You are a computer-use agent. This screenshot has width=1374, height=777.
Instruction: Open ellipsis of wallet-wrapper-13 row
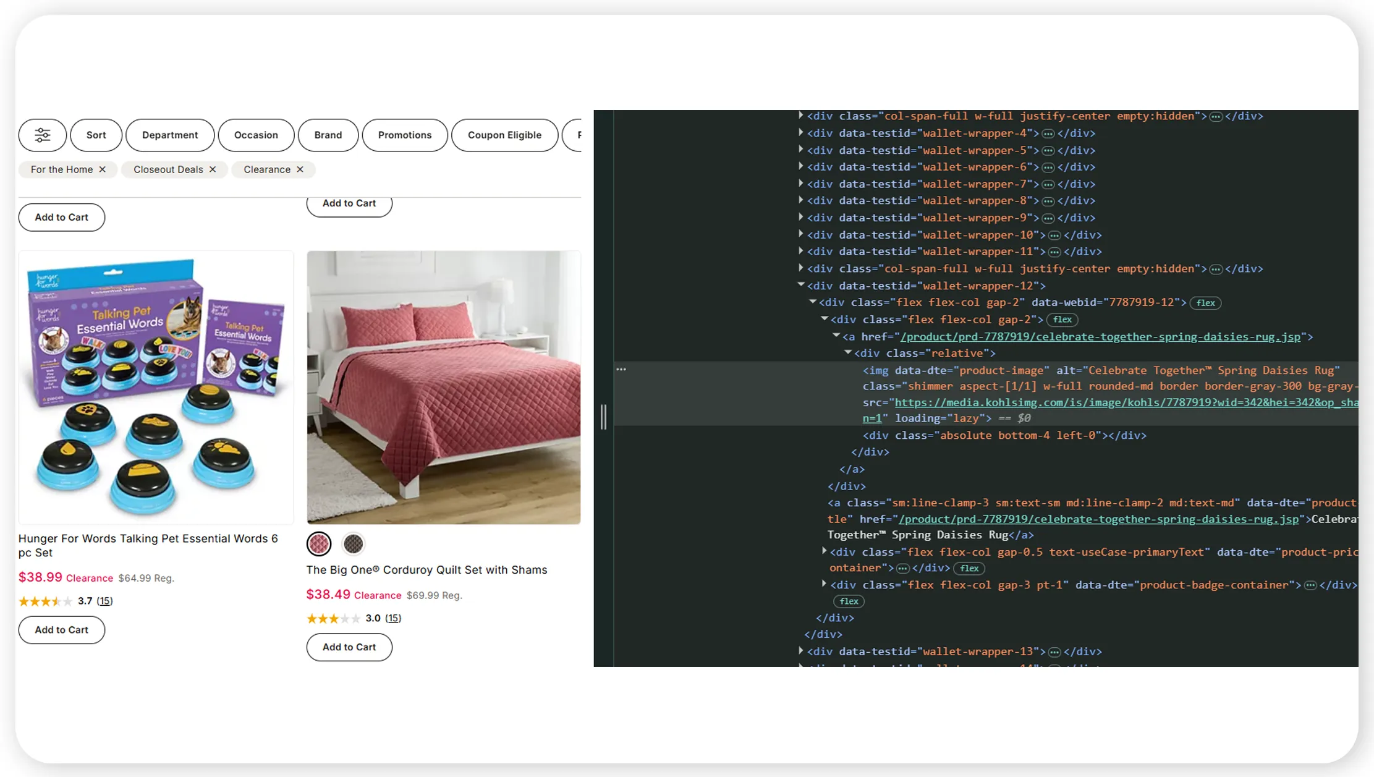click(x=1054, y=652)
